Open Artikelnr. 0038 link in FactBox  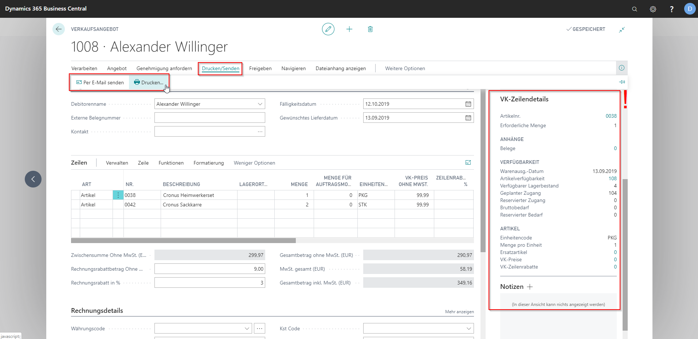click(611, 116)
